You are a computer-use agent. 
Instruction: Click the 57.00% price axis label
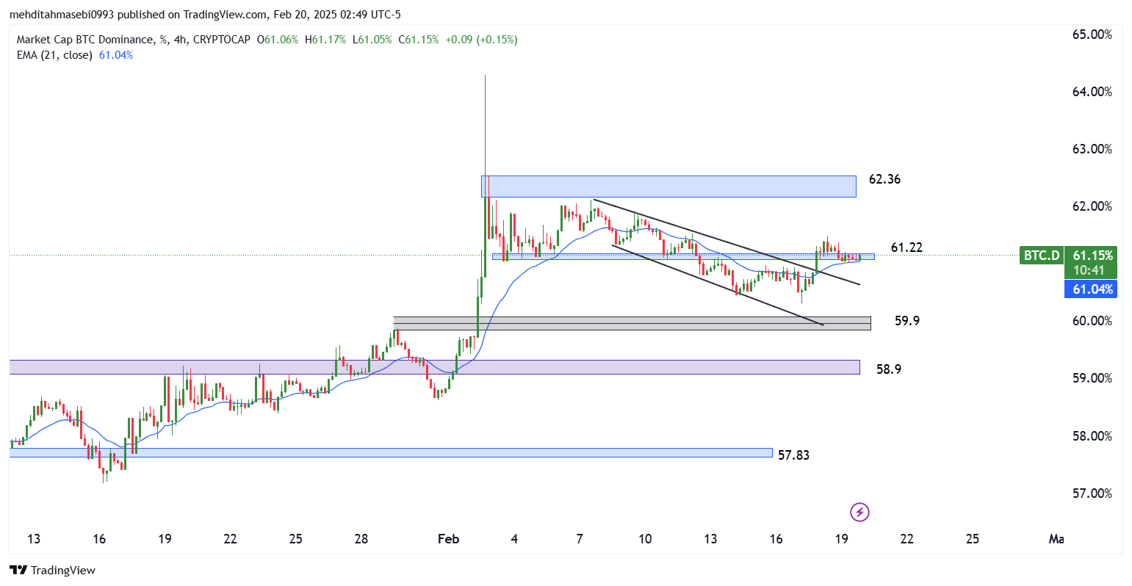[1092, 493]
